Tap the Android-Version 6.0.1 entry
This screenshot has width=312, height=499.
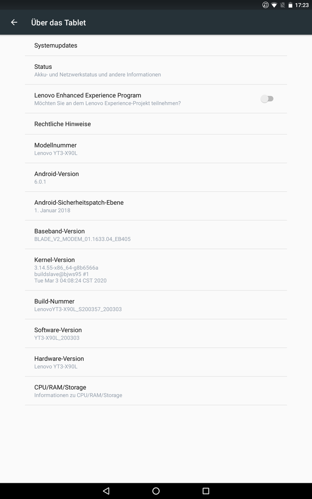click(156, 177)
